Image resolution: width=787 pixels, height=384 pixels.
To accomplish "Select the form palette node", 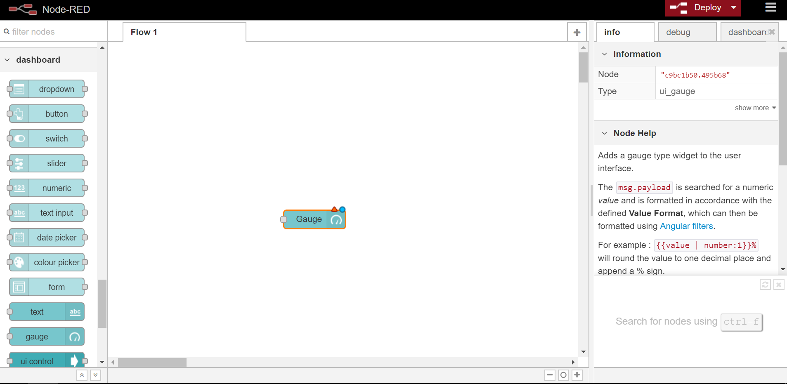I will click(47, 287).
